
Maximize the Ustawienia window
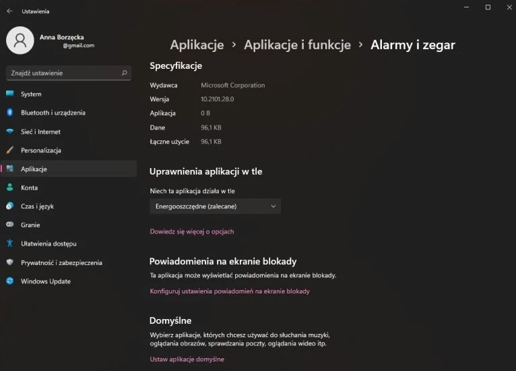pos(488,7)
